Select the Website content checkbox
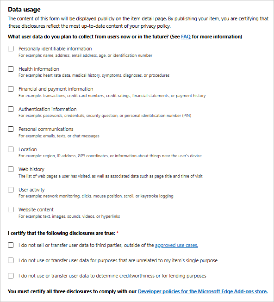The height and width of the screenshot is (302, 274). (x=11, y=210)
